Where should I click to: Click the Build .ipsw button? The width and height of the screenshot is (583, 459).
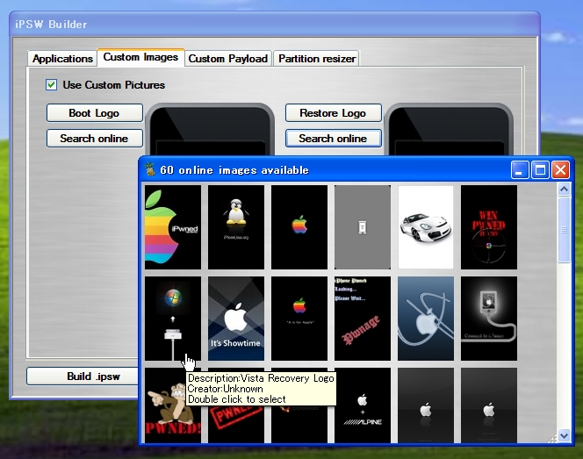(83, 377)
